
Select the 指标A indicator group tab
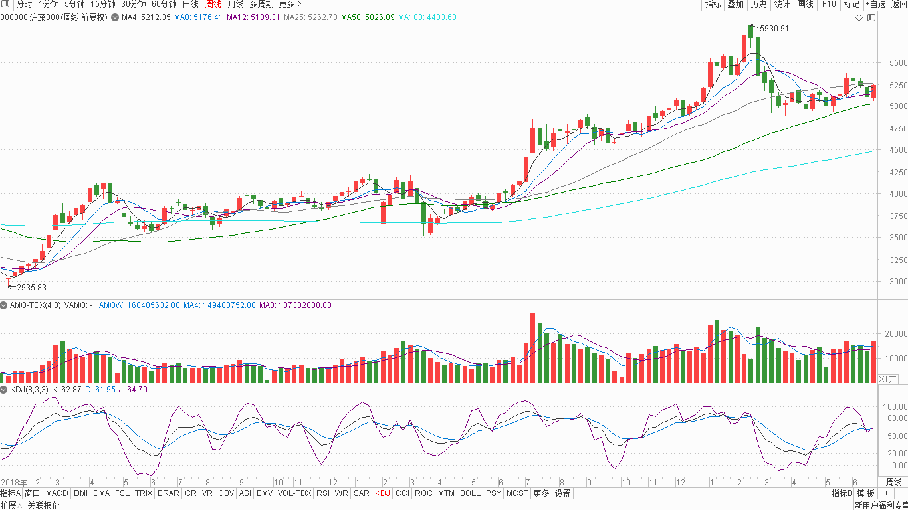[11, 493]
